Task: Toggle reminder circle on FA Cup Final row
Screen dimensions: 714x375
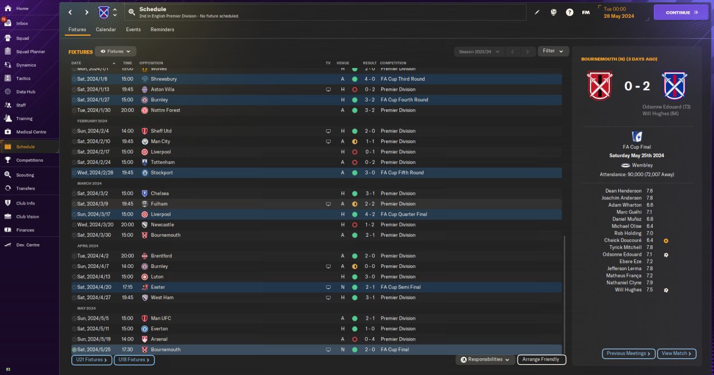Action: pyautogui.click(x=74, y=349)
